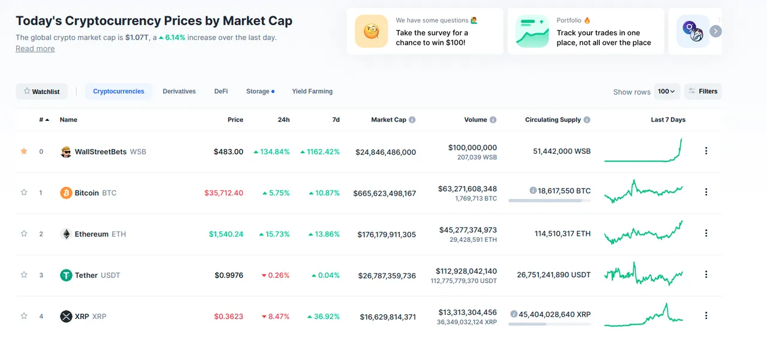Viewport: 767px width, 337px height.
Task: Open Bitcoin last 7 days sparkline chart
Action: [644, 191]
